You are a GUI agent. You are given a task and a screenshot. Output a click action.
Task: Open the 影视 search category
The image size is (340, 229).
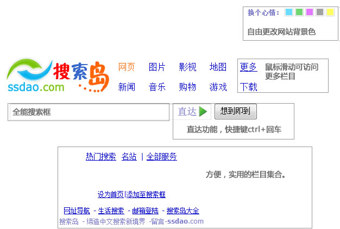click(187, 67)
